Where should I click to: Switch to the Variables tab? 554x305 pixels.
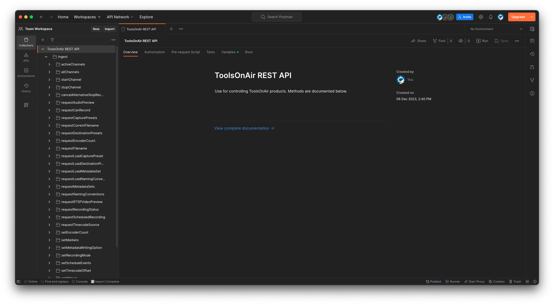coord(230,52)
